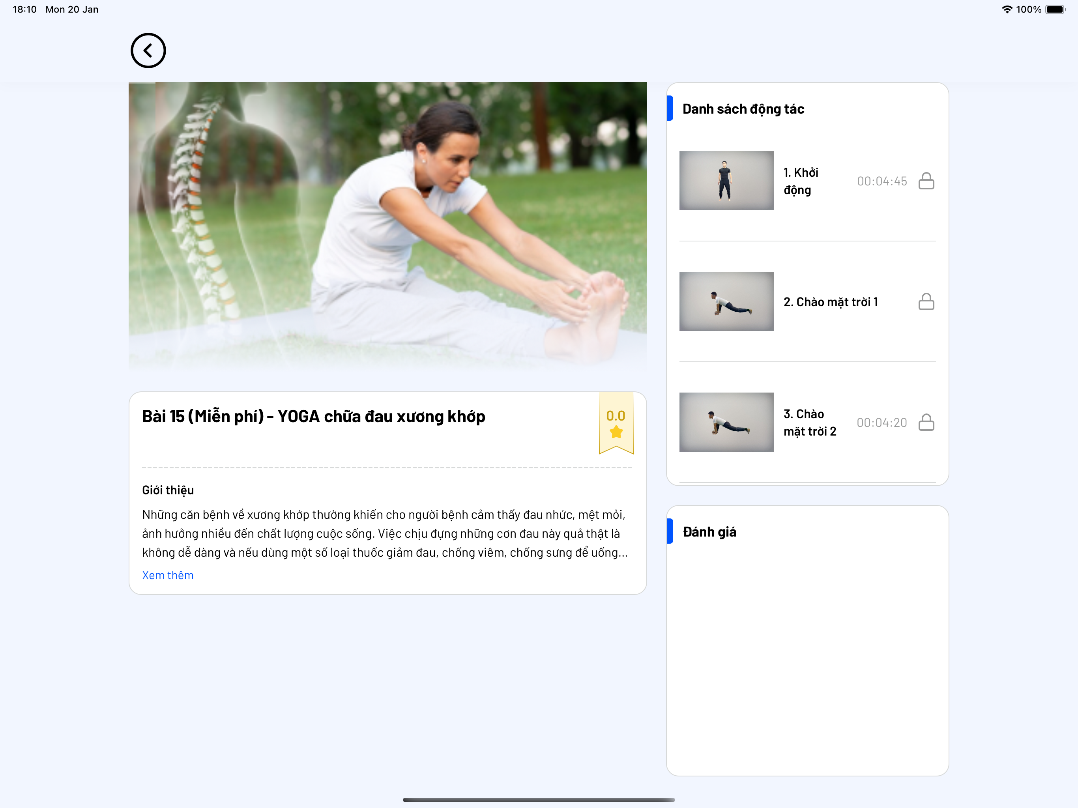Tap the lock icon for Chào mặt trời 2
Image resolution: width=1078 pixels, height=808 pixels.
(x=926, y=422)
